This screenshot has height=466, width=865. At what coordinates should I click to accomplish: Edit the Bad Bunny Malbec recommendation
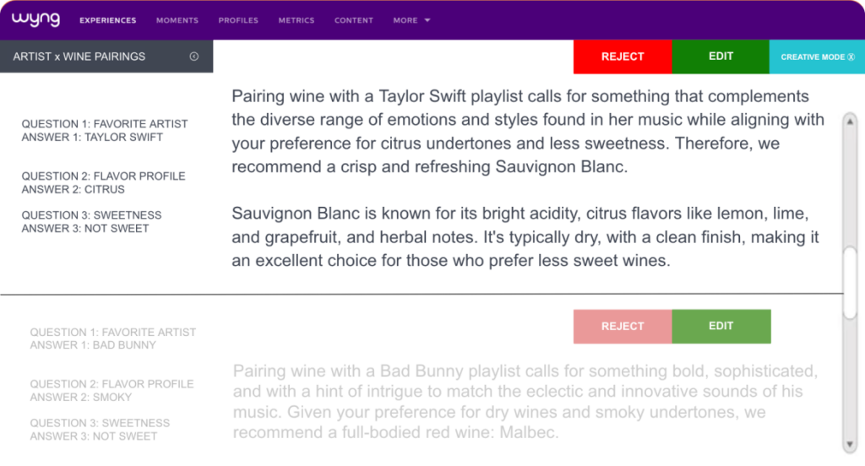(x=721, y=327)
